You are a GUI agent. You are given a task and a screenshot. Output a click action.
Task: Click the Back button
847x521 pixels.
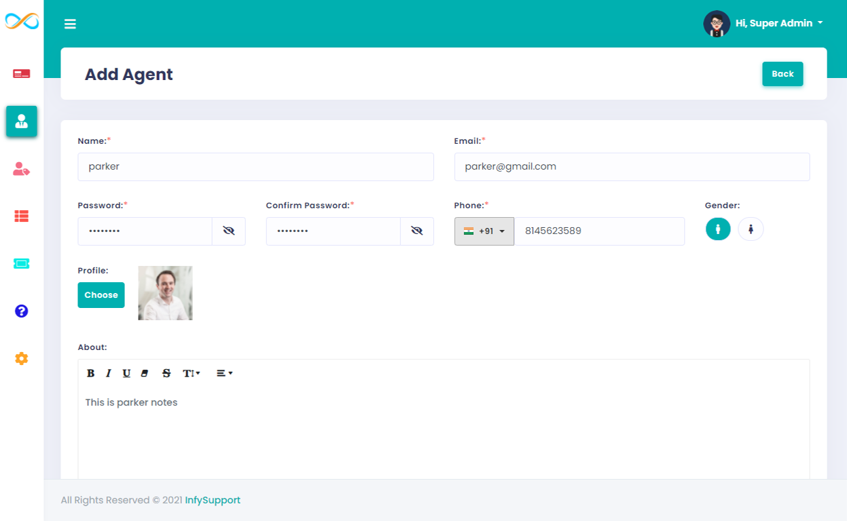pos(782,74)
